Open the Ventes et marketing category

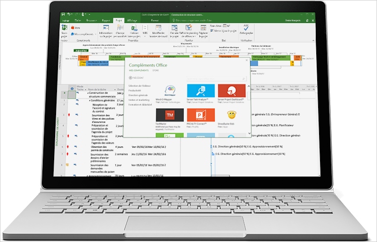tap(139, 100)
